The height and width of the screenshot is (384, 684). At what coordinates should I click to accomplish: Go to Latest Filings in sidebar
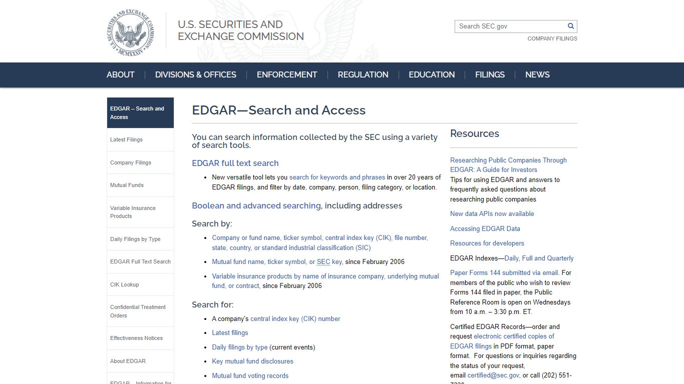tap(140, 139)
